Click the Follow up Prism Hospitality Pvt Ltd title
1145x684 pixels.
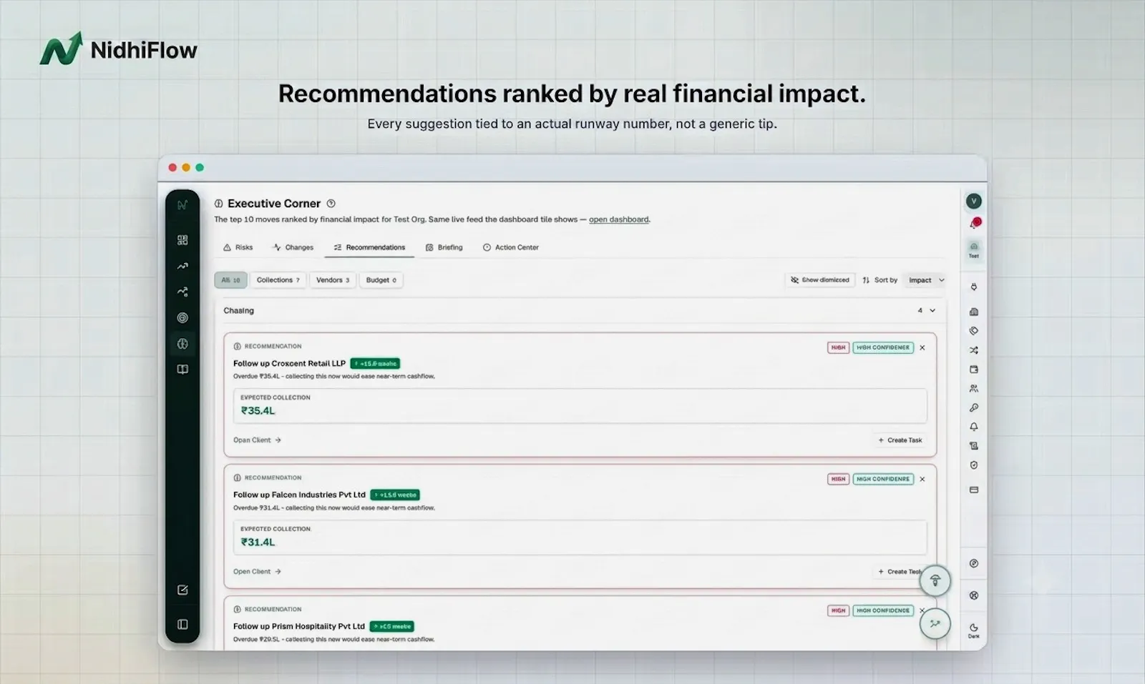point(299,627)
